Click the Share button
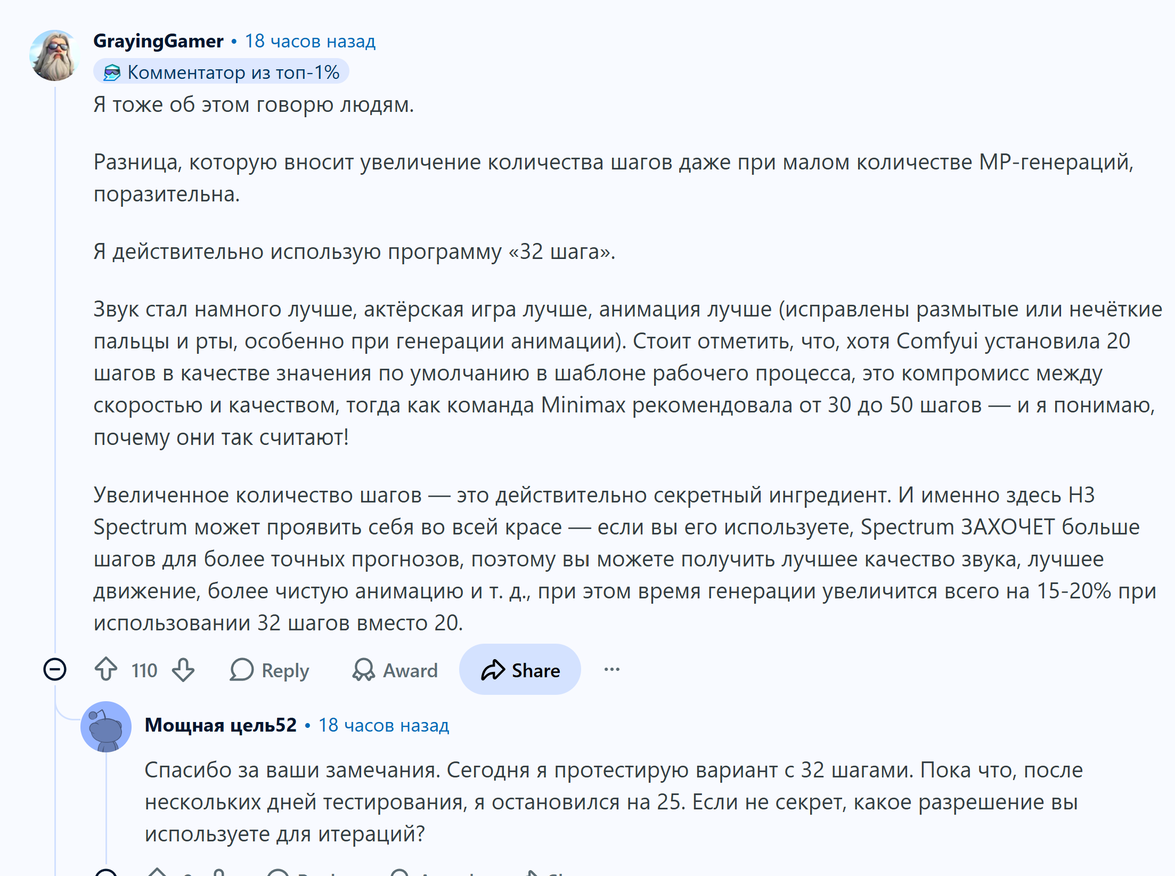 520,669
